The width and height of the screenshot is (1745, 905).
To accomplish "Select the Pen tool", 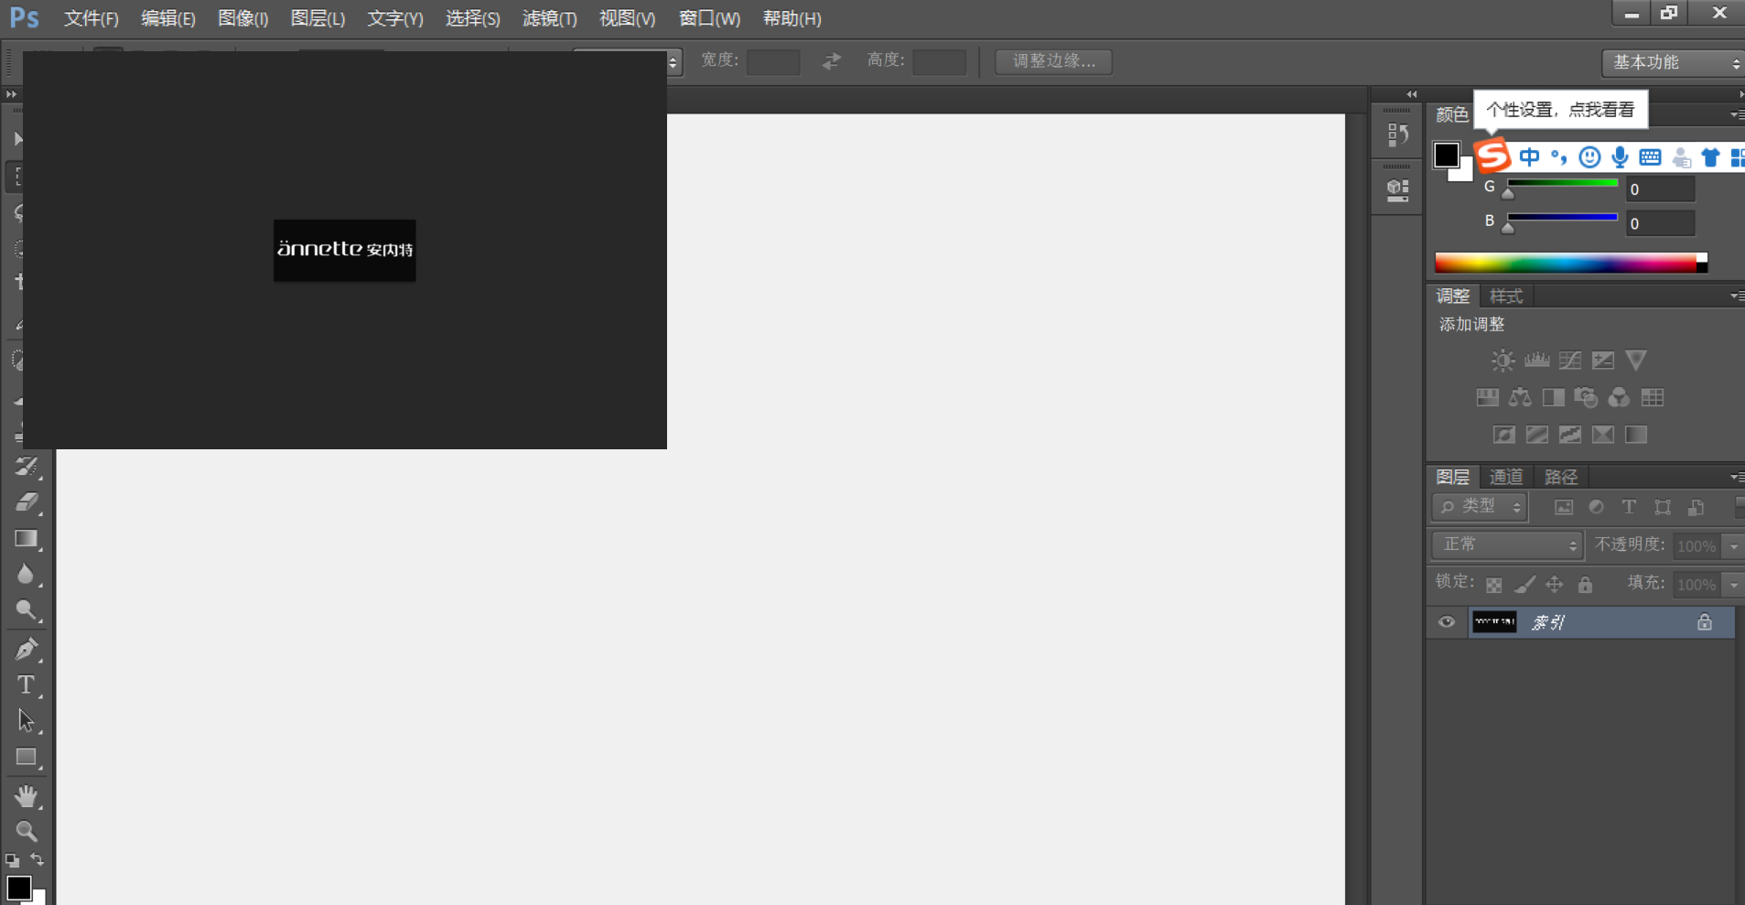I will [27, 649].
